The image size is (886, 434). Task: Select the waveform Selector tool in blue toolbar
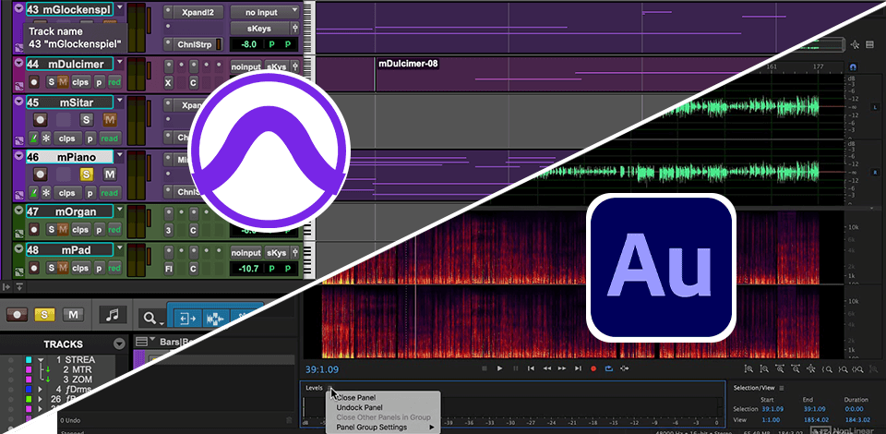pyautogui.click(x=217, y=319)
